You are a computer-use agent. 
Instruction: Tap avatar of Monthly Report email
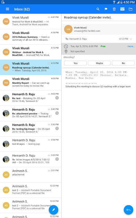click(x=6, y=83)
